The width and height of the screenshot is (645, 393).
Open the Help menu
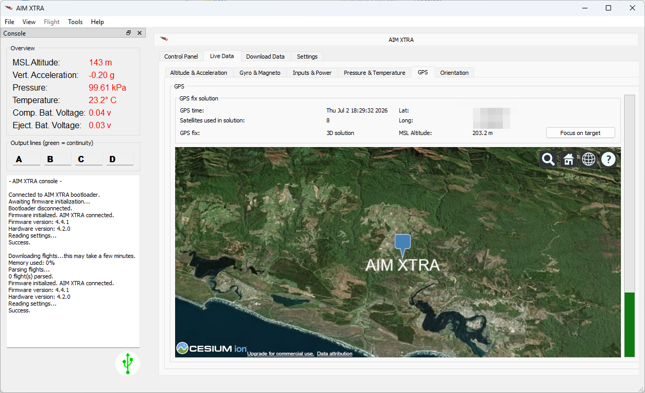click(97, 22)
